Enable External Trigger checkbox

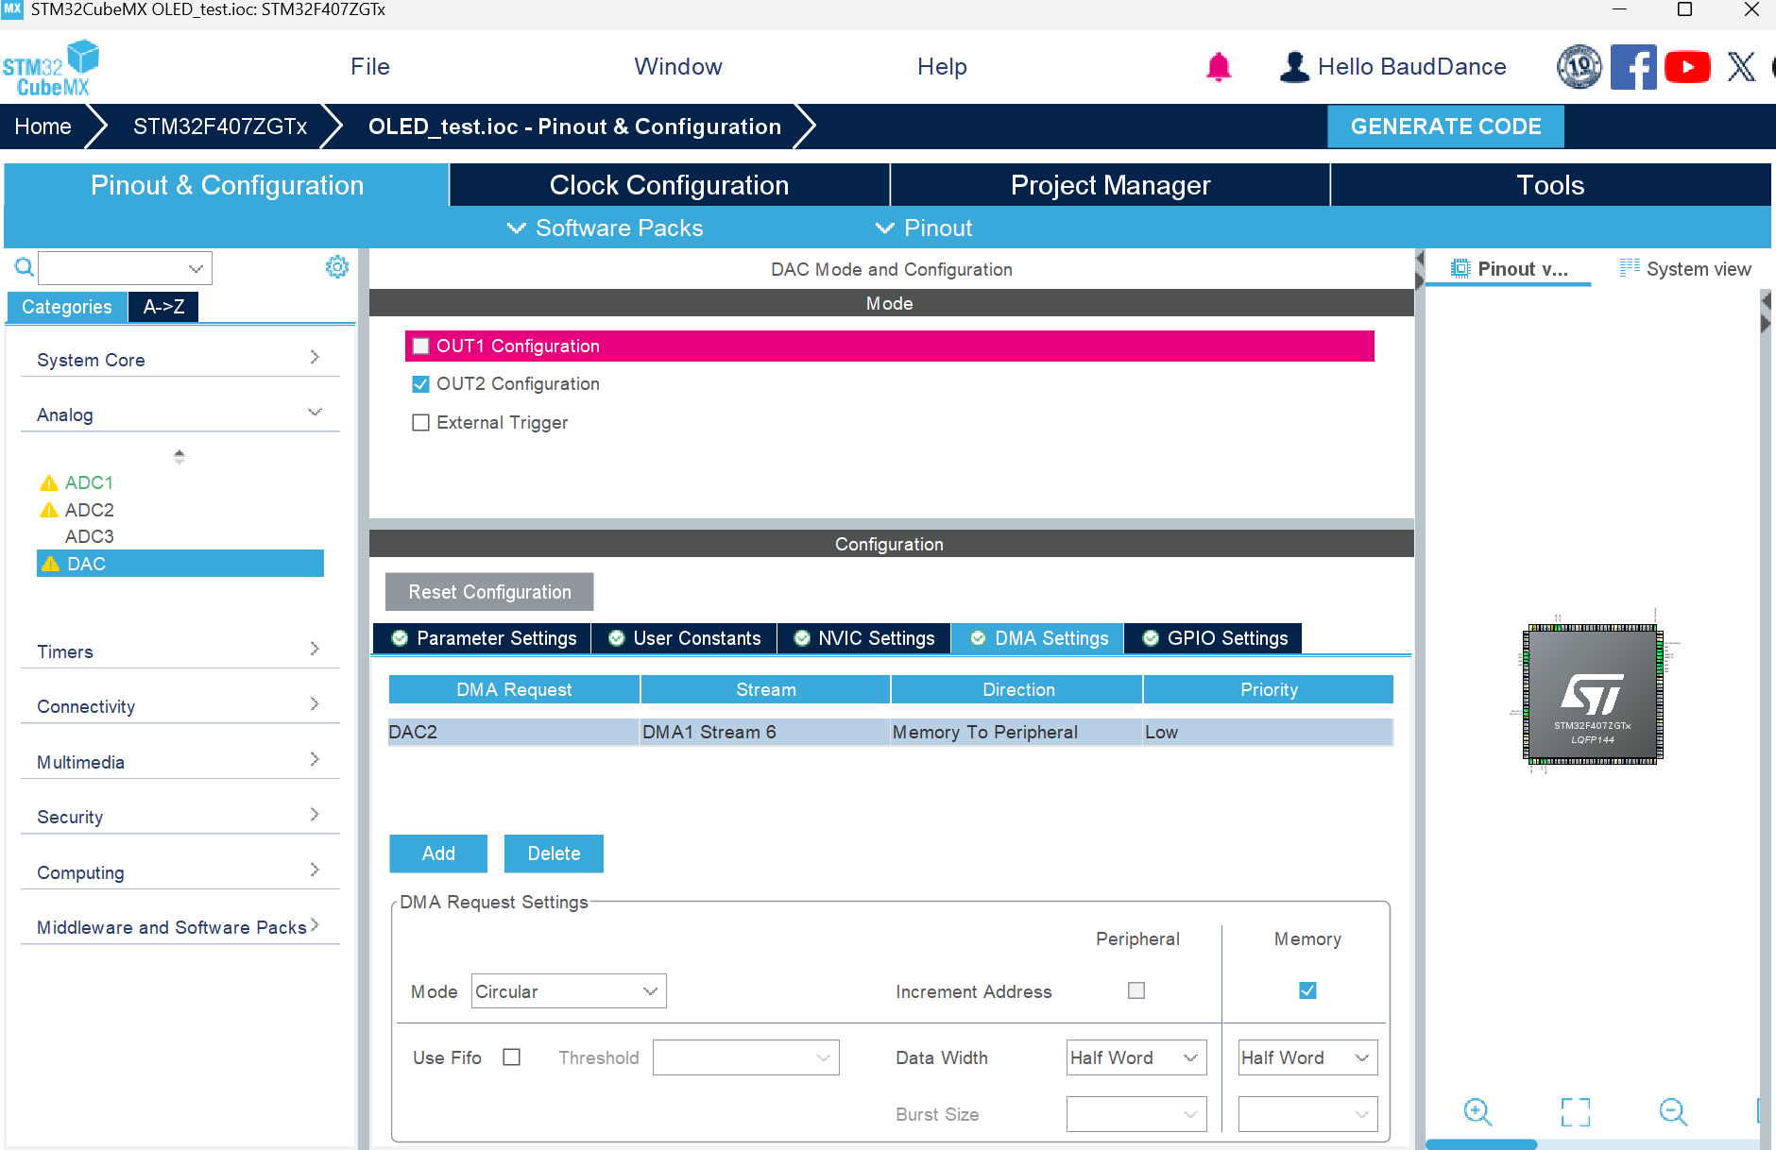tap(421, 423)
